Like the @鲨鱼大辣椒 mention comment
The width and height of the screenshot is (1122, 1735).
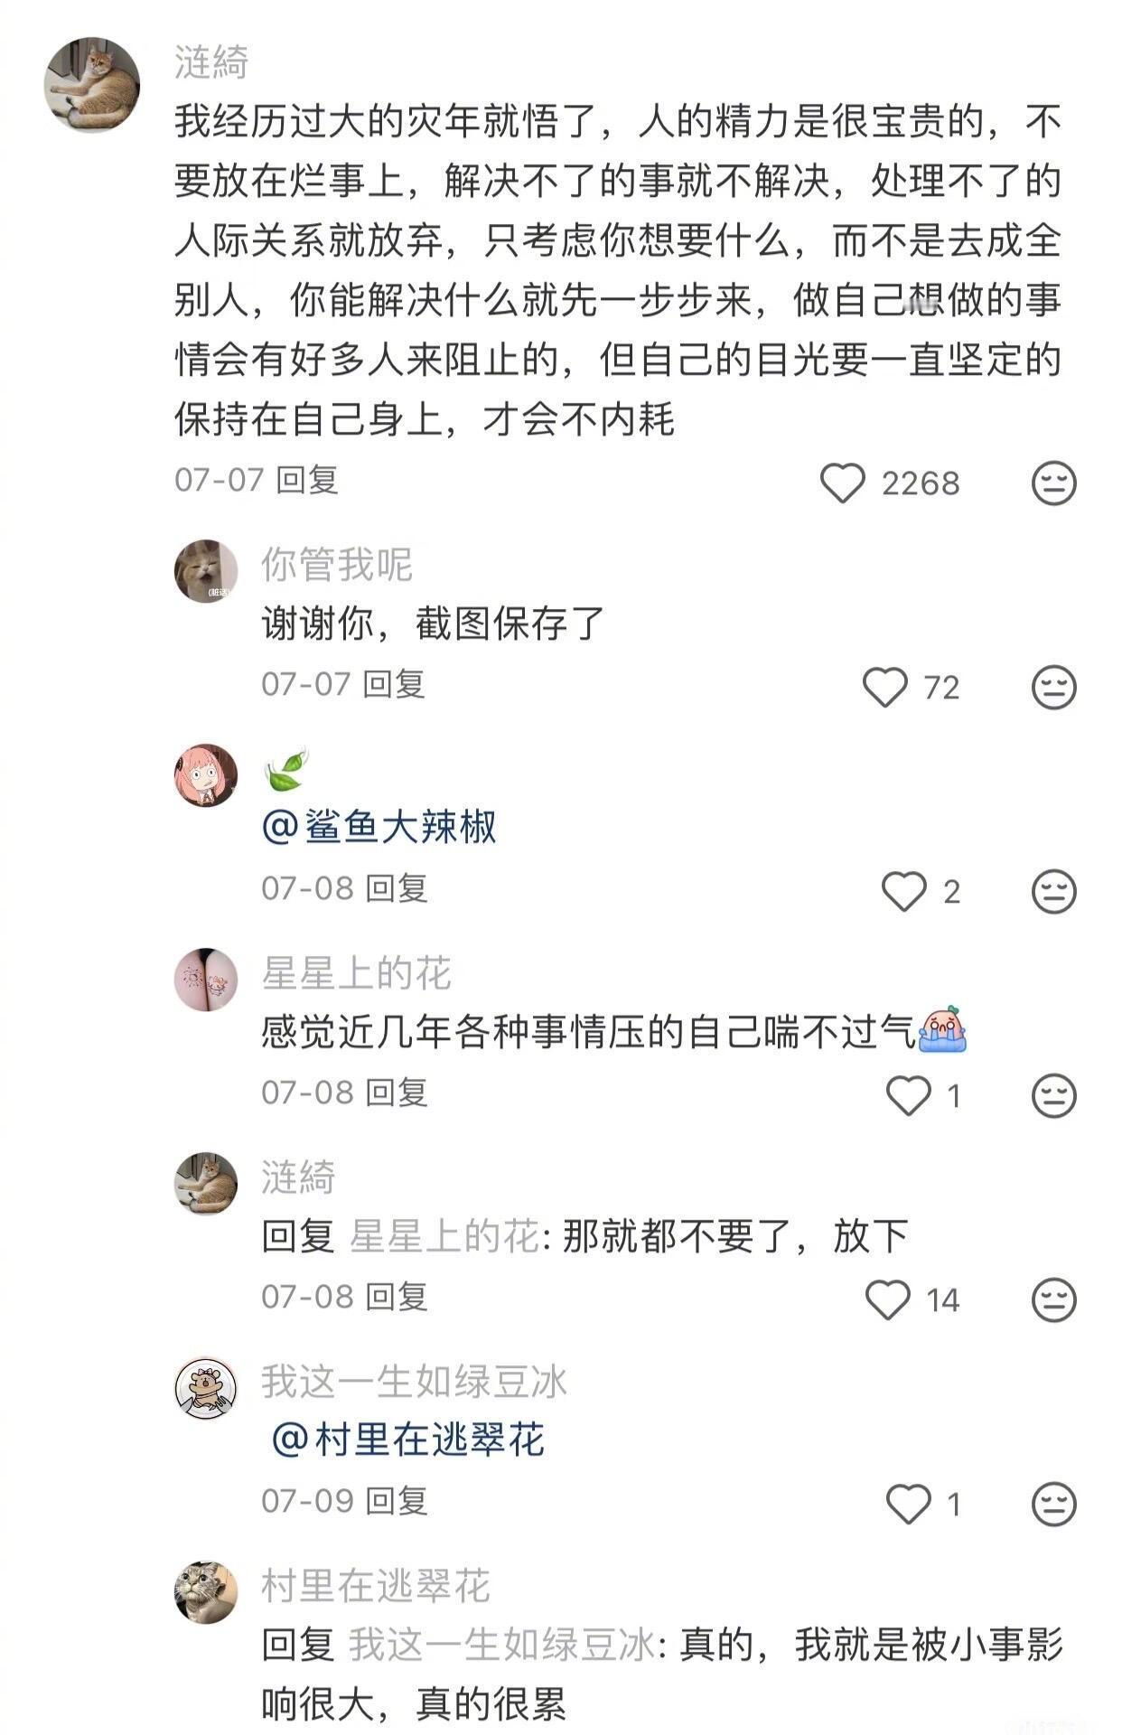pos(904,891)
